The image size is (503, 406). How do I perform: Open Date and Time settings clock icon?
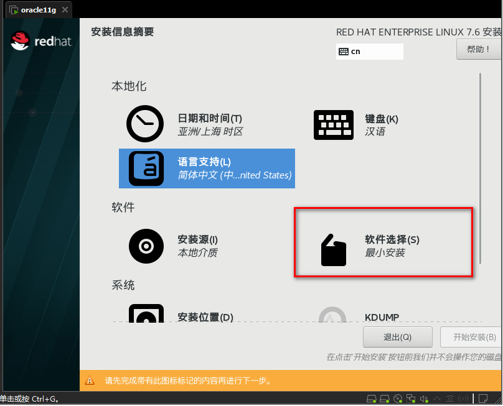click(145, 124)
